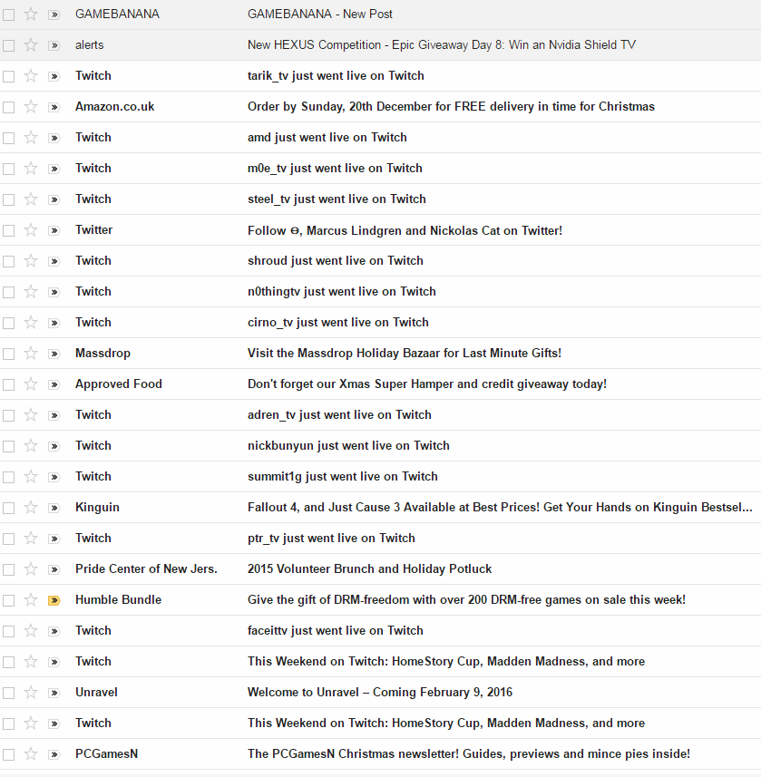This screenshot has height=777, width=761.
Task: Open 'Welcome to Unravel' subject
Action: 380,693
